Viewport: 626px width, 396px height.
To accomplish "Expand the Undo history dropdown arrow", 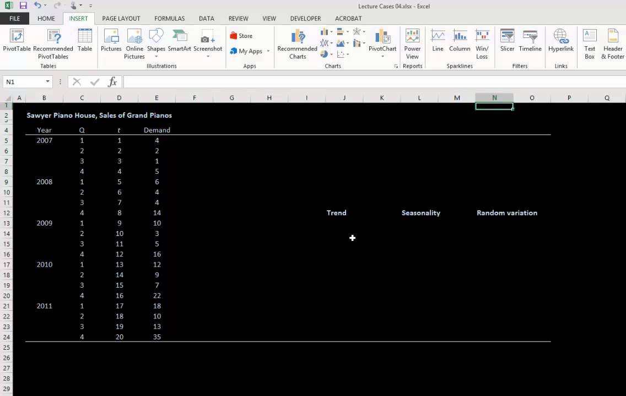I will [x=45, y=5].
